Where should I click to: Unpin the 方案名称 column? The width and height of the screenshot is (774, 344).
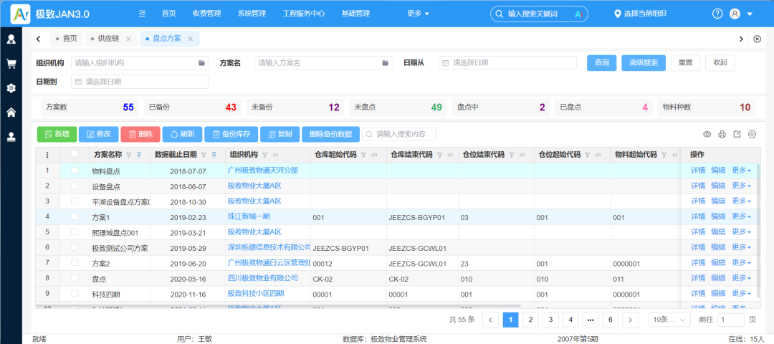pos(139,155)
